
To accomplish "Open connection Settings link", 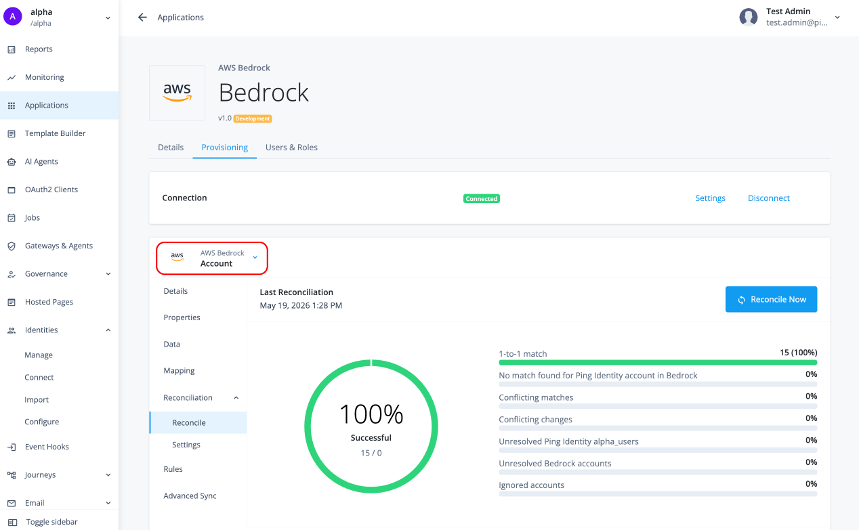I will click(710, 198).
